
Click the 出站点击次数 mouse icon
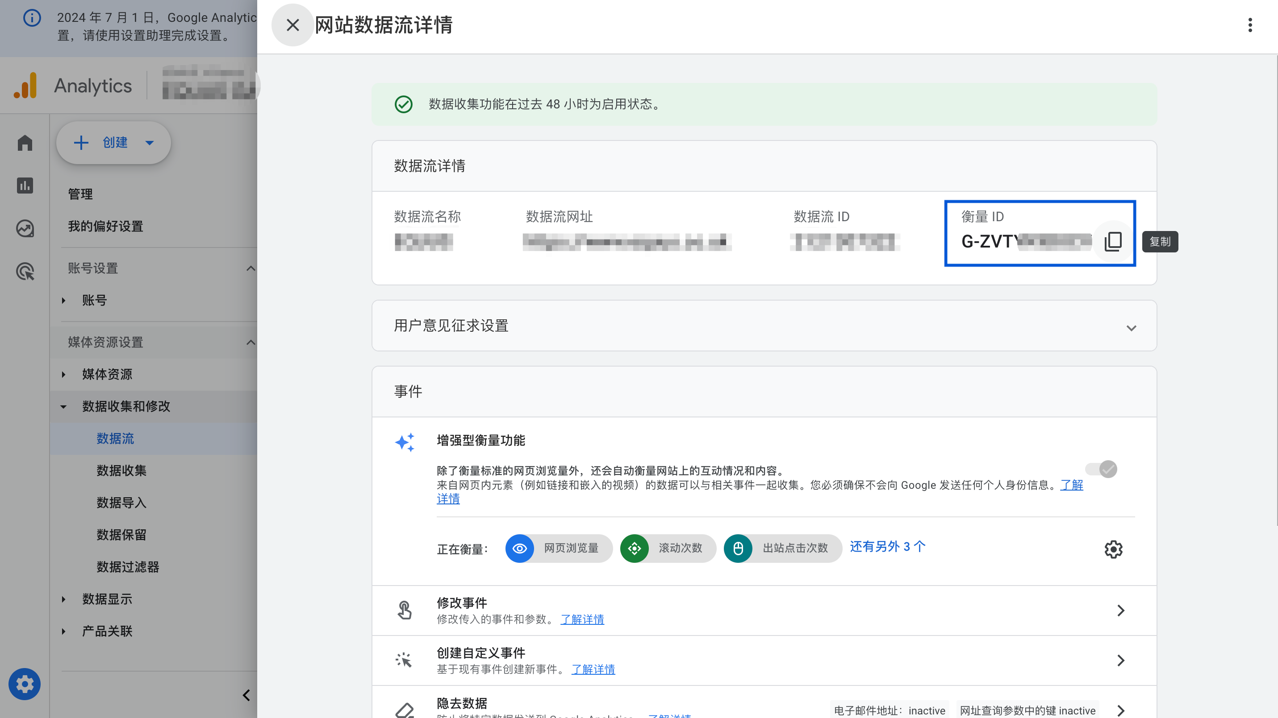tap(738, 548)
